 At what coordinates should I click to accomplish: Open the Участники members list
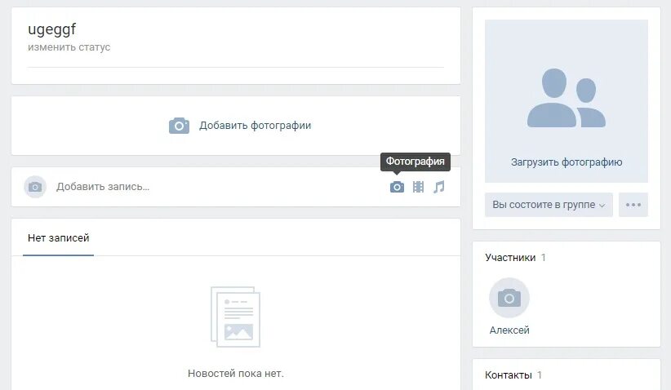510,258
